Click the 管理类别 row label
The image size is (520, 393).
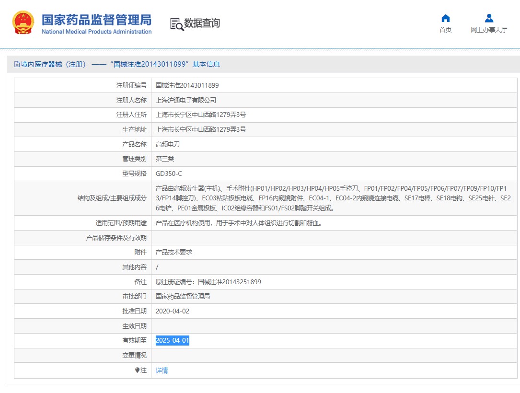pos(134,159)
